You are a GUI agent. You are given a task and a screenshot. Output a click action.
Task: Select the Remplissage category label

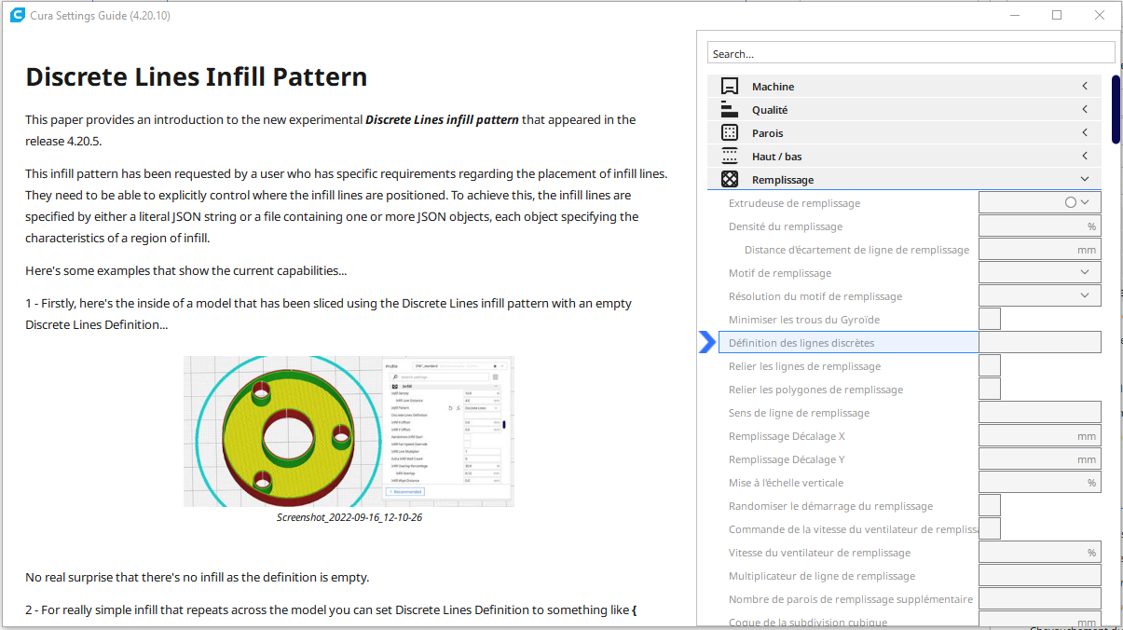point(783,180)
